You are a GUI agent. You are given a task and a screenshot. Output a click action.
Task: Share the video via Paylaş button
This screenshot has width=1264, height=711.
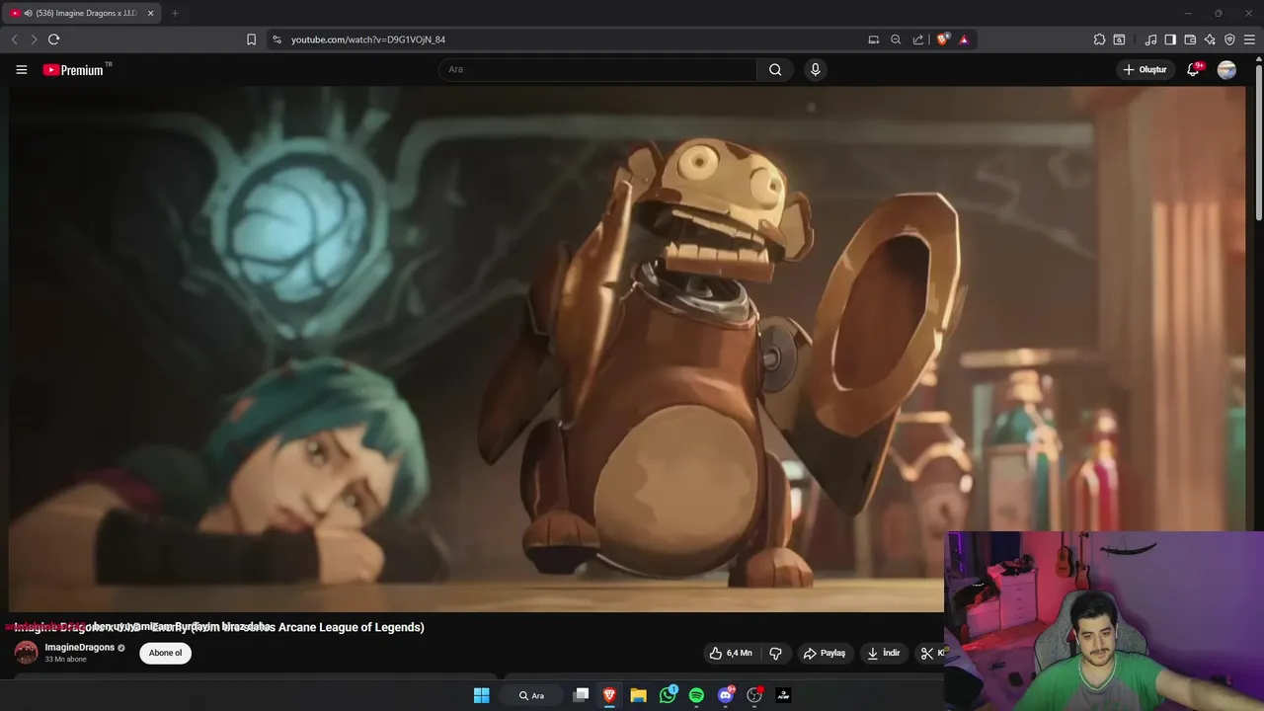[x=825, y=653]
